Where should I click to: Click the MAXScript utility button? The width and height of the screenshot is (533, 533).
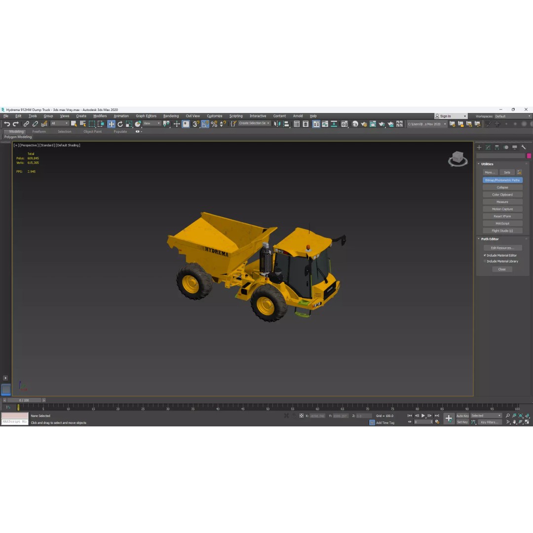point(502,224)
